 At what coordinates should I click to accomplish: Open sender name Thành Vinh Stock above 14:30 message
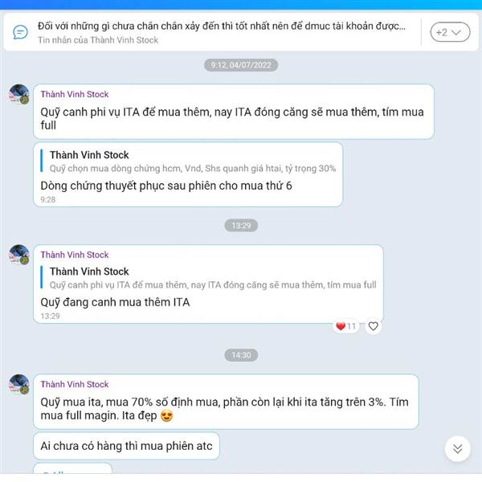click(75, 384)
